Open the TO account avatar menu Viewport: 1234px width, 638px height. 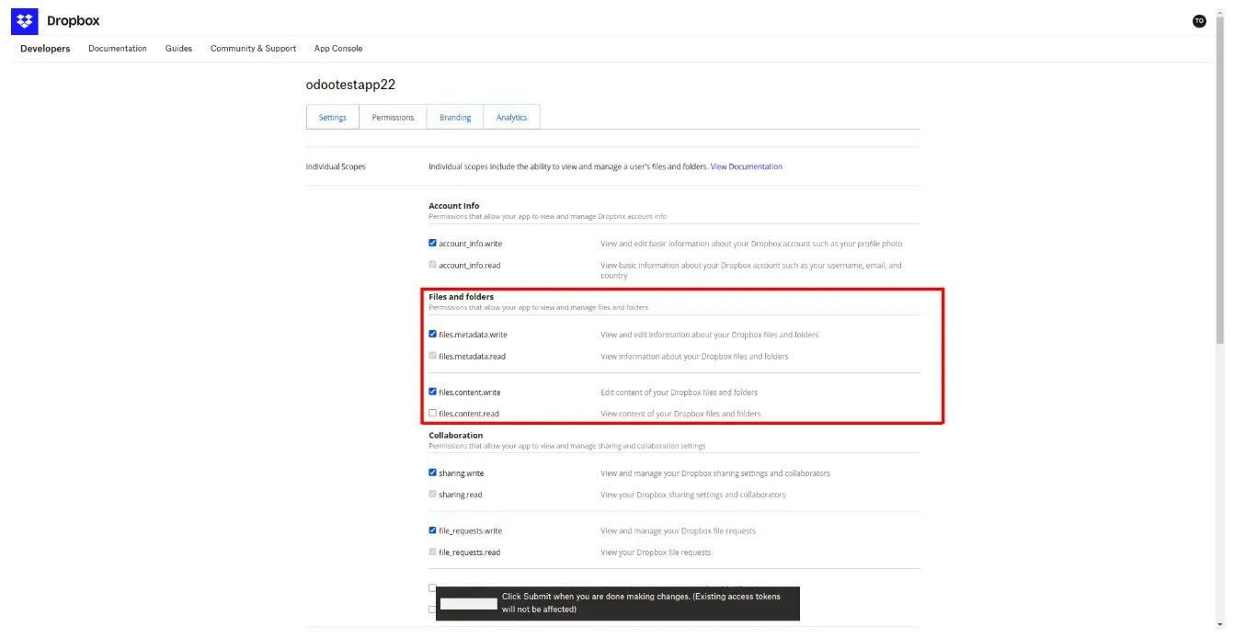coord(1199,20)
